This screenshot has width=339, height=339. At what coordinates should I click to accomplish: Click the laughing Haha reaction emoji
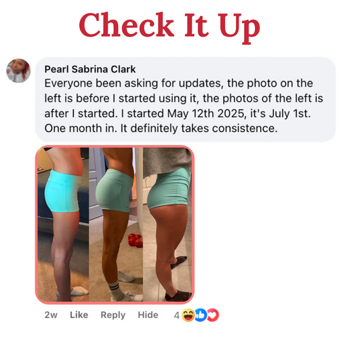click(x=188, y=315)
